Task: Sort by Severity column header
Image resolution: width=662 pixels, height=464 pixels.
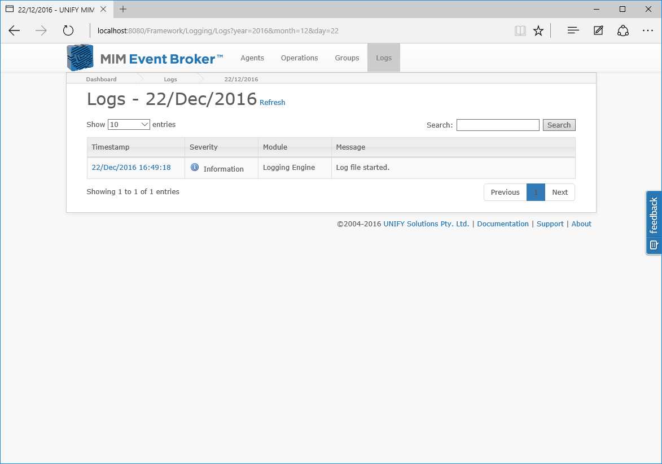Action: point(221,147)
